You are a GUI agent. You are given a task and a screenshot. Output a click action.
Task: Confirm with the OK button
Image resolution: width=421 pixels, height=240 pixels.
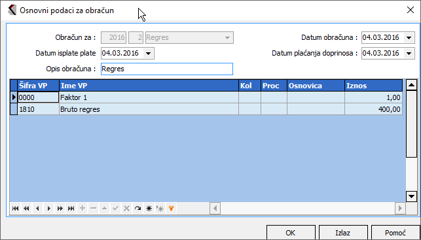pyautogui.click(x=291, y=233)
